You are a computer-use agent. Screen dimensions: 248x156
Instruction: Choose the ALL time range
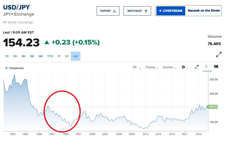point(76,56)
